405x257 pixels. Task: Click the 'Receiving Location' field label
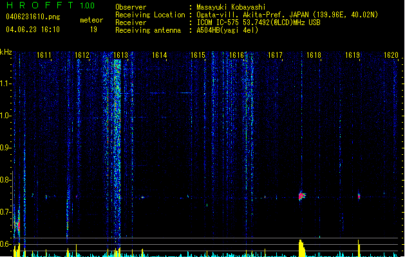(x=150, y=15)
